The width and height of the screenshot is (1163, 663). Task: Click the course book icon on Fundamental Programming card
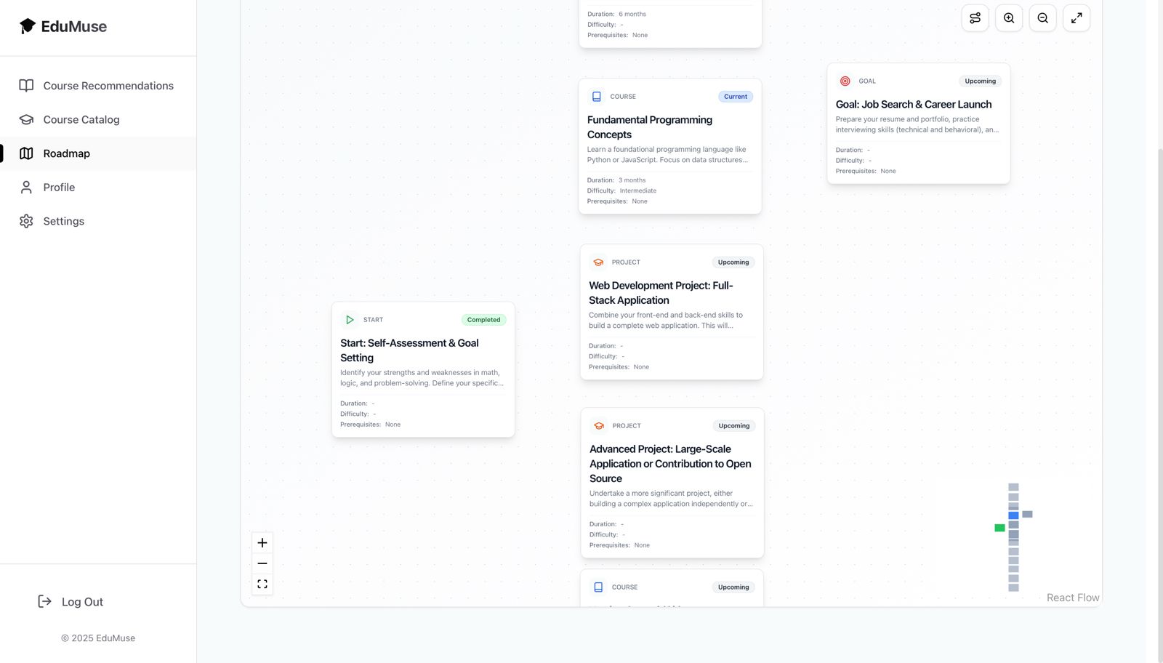coord(597,97)
